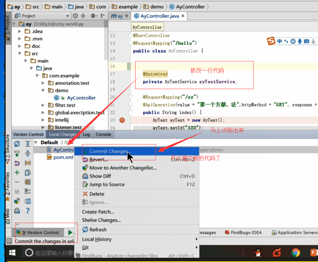Screen dimensions: 318x262
Task: Click the Show Diff toolbar icon
Action: coord(17,211)
